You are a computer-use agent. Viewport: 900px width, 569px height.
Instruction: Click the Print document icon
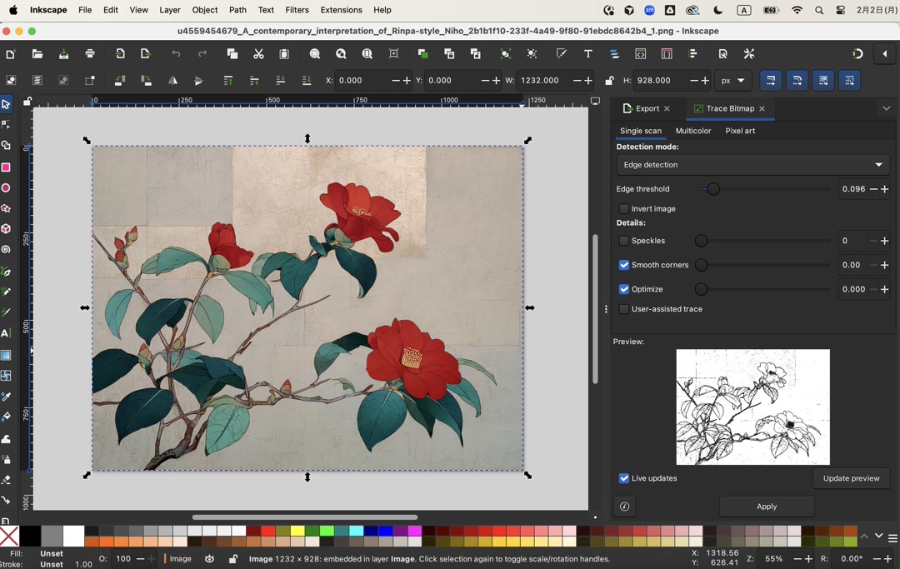[x=90, y=54]
